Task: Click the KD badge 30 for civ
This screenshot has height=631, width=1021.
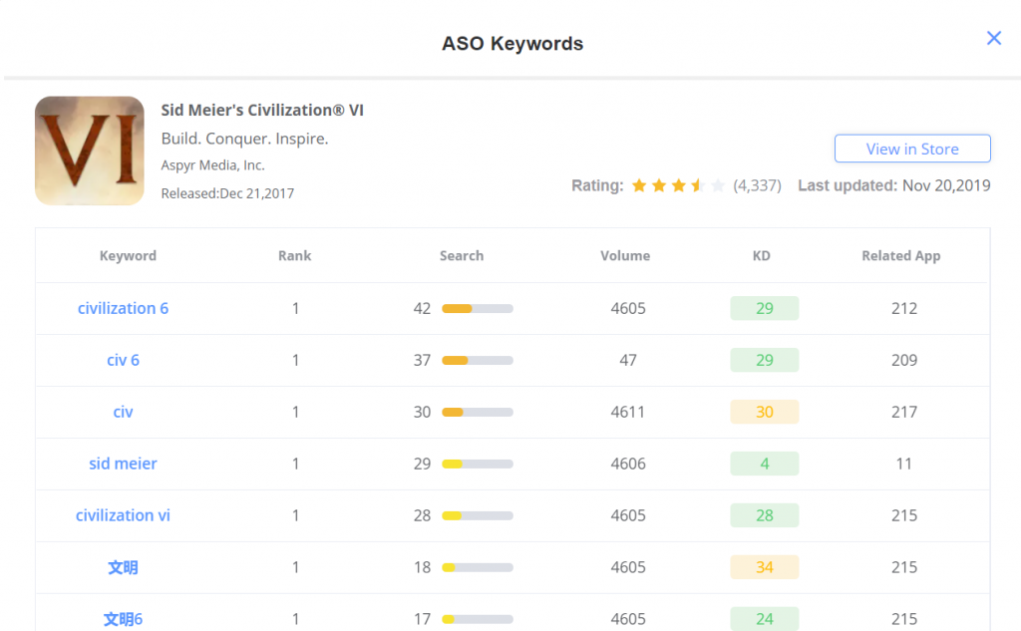Action: click(x=764, y=412)
